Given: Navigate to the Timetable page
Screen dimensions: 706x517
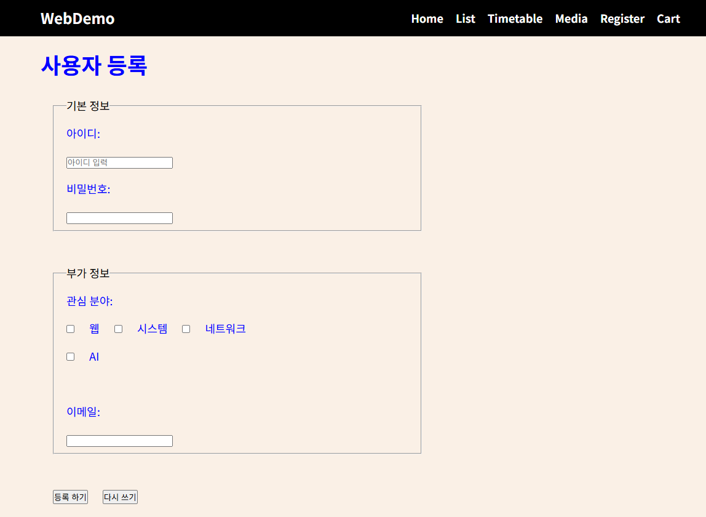Looking at the screenshot, I should [515, 18].
